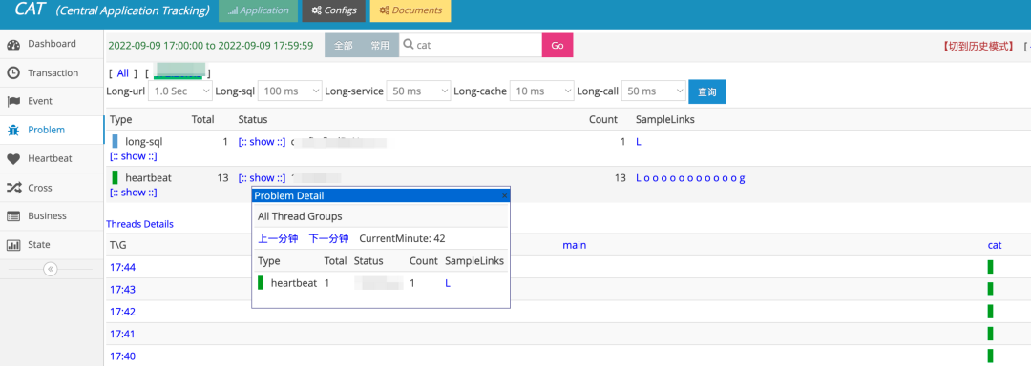The image size is (1031, 366).
Task: Click green cat bar in 17:42 row
Action: (x=990, y=312)
